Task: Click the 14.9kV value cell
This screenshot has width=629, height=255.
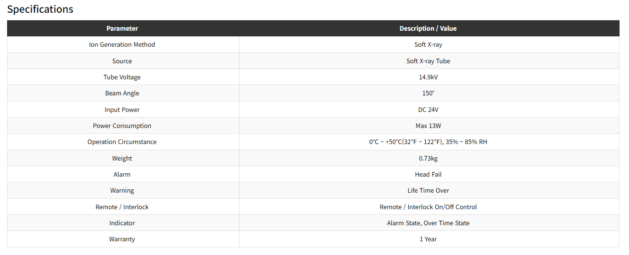Action: (x=428, y=77)
